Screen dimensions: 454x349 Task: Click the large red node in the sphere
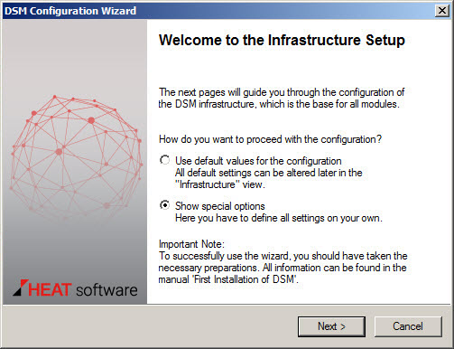click(x=91, y=120)
